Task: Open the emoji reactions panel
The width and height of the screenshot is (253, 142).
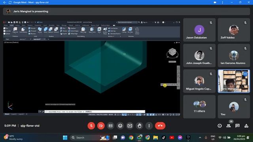Action: click(120, 125)
